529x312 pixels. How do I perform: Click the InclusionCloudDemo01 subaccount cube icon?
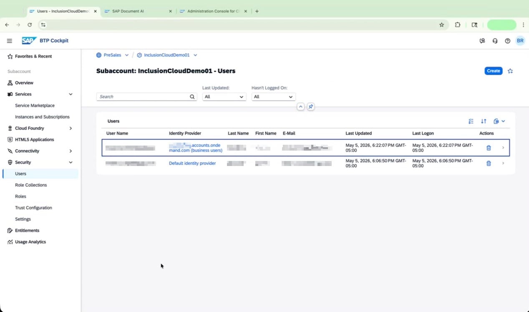pyautogui.click(x=139, y=55)
